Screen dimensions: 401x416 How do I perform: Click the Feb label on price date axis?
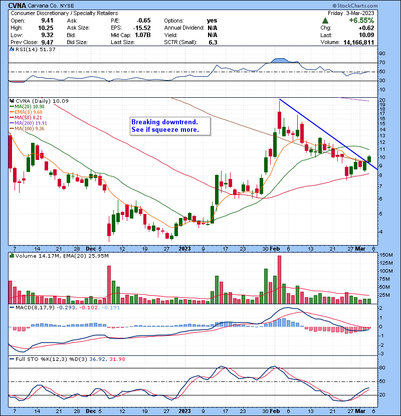[275, 249]
